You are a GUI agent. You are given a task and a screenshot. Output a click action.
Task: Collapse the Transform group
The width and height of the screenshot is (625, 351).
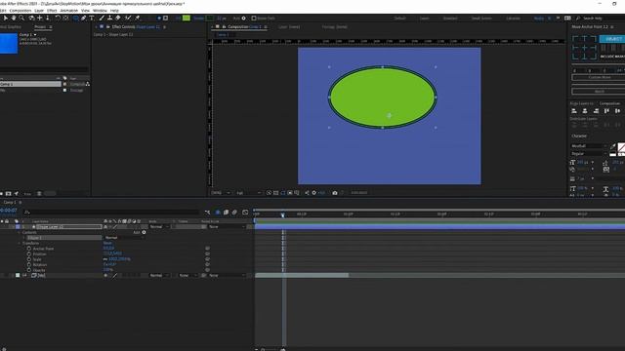pyautogui.click(x=20, y=243)
